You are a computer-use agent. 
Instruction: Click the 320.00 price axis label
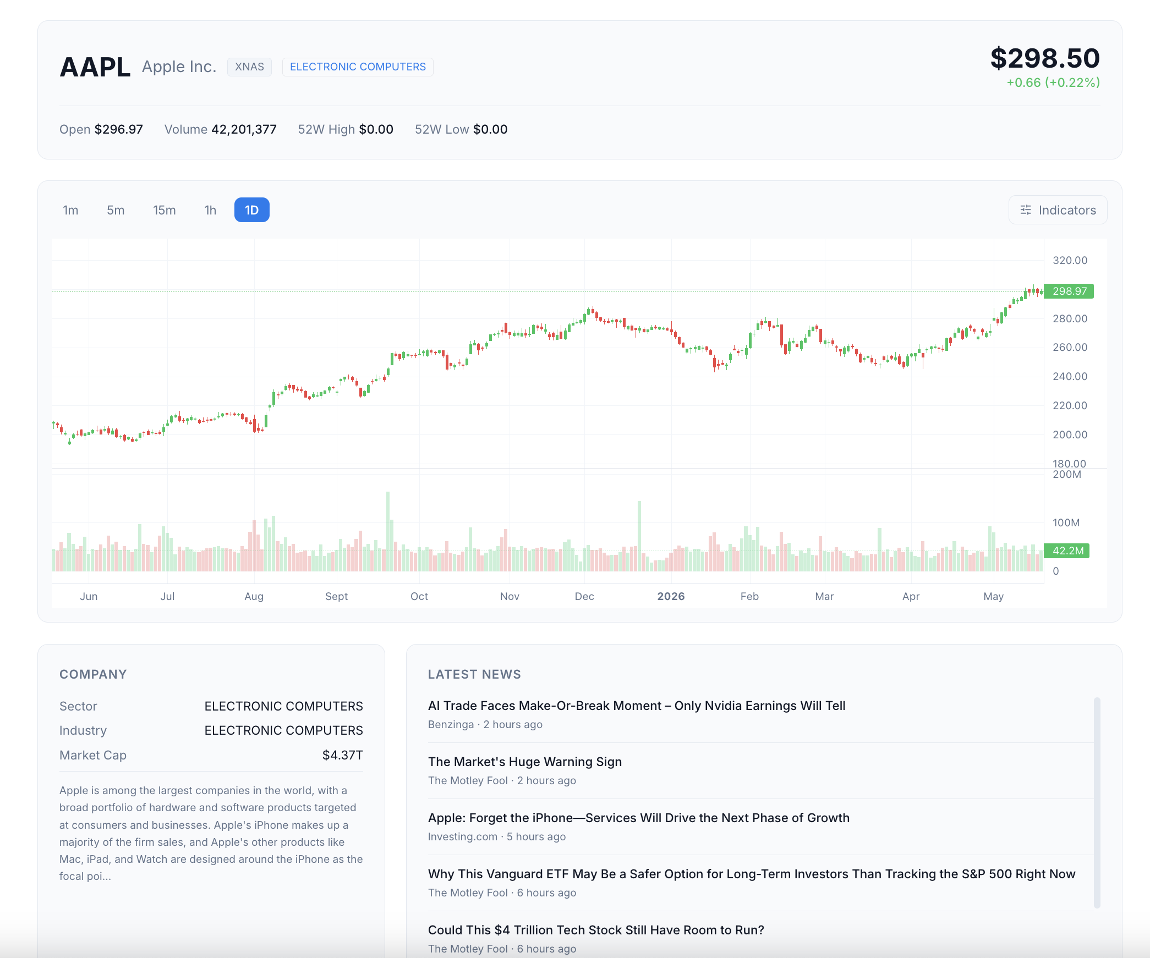tap(1070, 260)
